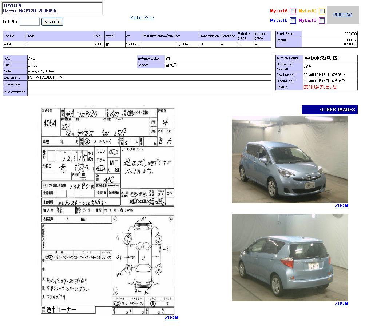Screen dimensions: 373x326
Task: Select the Toyota Ractis title box
Action: click(53, 8)
